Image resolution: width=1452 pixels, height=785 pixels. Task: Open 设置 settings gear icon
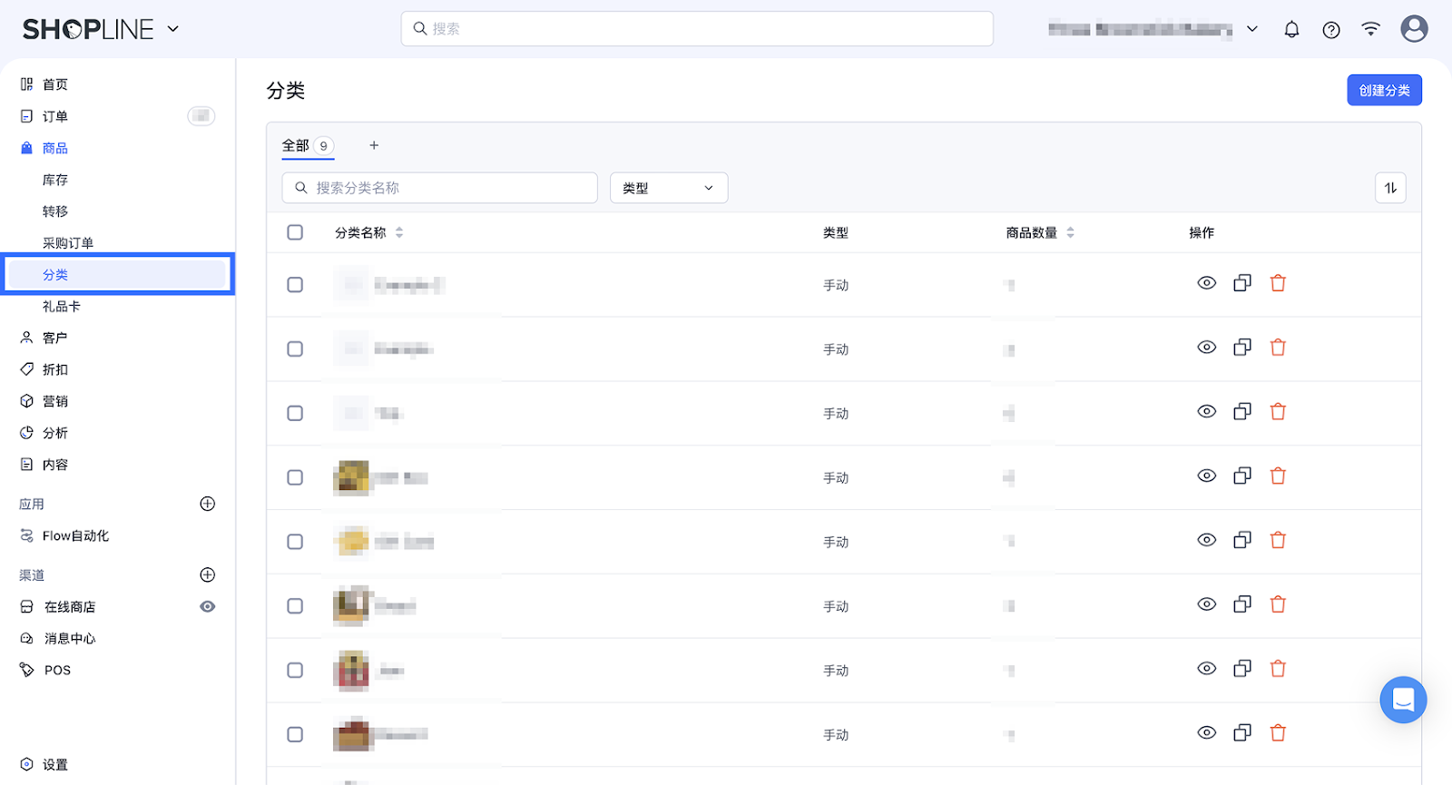tap(27, 764)
